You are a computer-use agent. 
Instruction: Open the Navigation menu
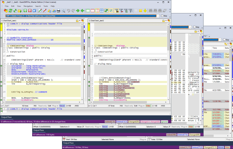click(x=28, y=6)
